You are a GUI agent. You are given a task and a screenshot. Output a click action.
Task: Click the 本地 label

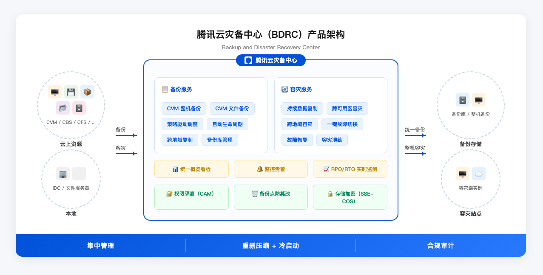coord(71,213)
